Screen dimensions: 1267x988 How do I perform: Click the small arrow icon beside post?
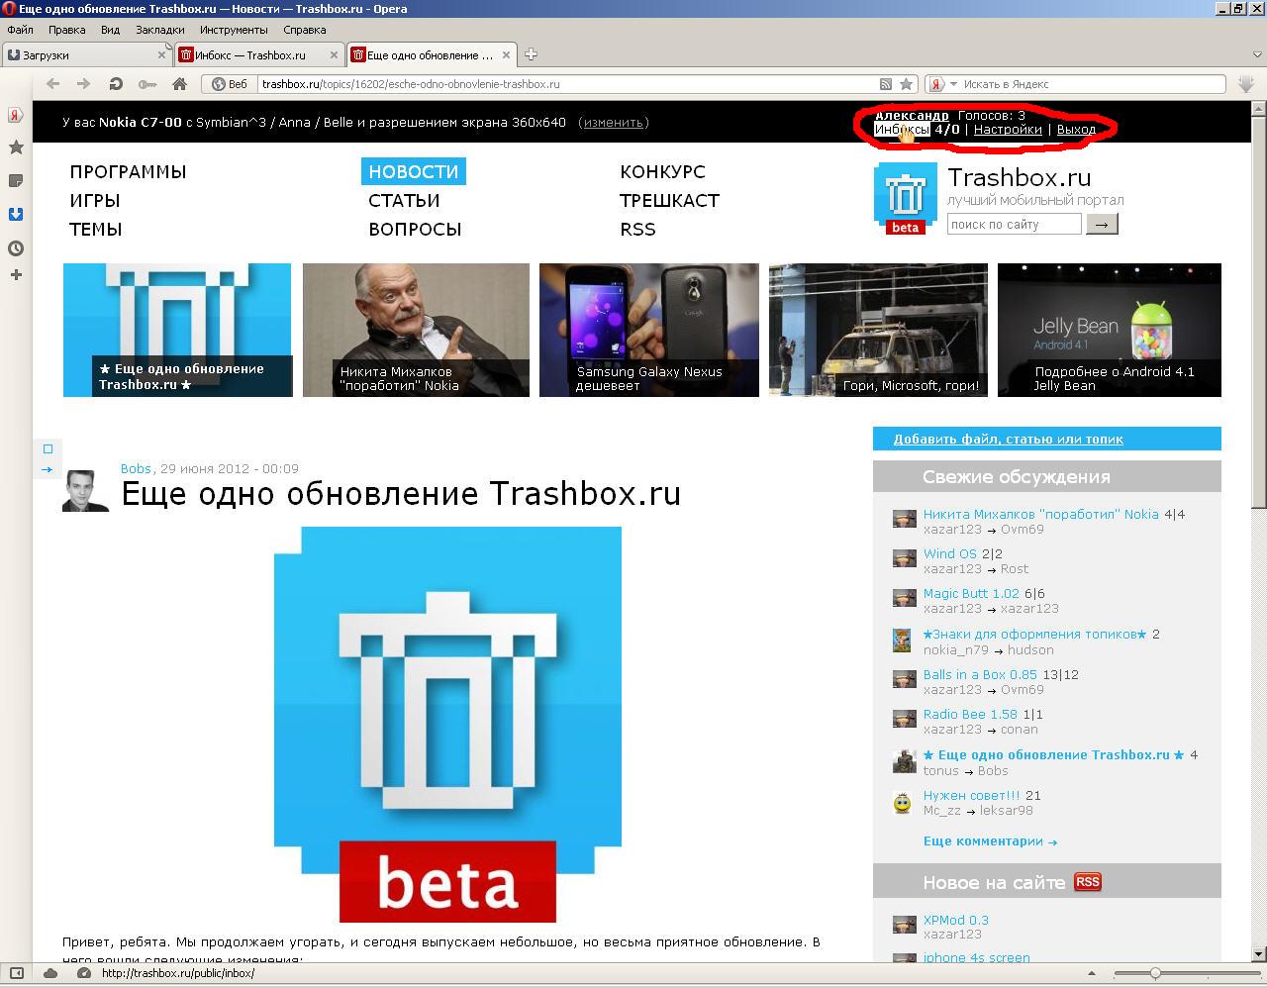pos(48,469)
